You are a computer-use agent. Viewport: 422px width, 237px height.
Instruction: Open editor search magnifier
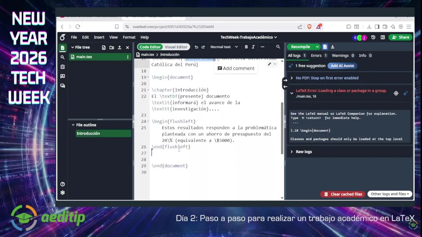click(278, 47)
